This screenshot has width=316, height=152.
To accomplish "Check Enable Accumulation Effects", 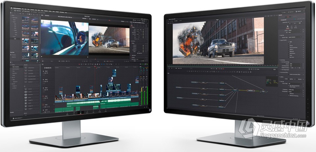I will coord(289,74).
